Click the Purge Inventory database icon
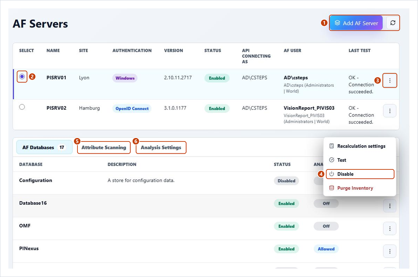 click(331, 188)
